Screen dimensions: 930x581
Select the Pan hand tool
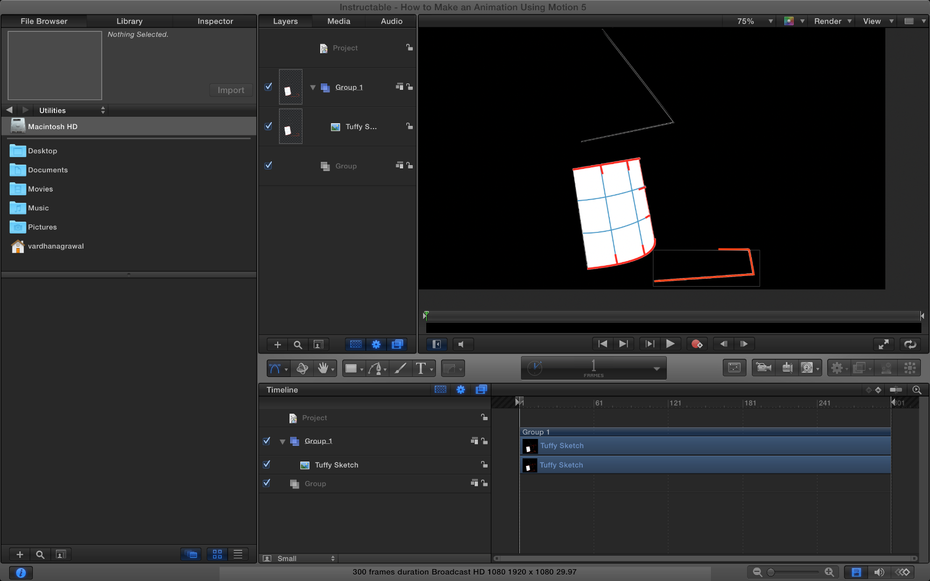click(323, 369)
